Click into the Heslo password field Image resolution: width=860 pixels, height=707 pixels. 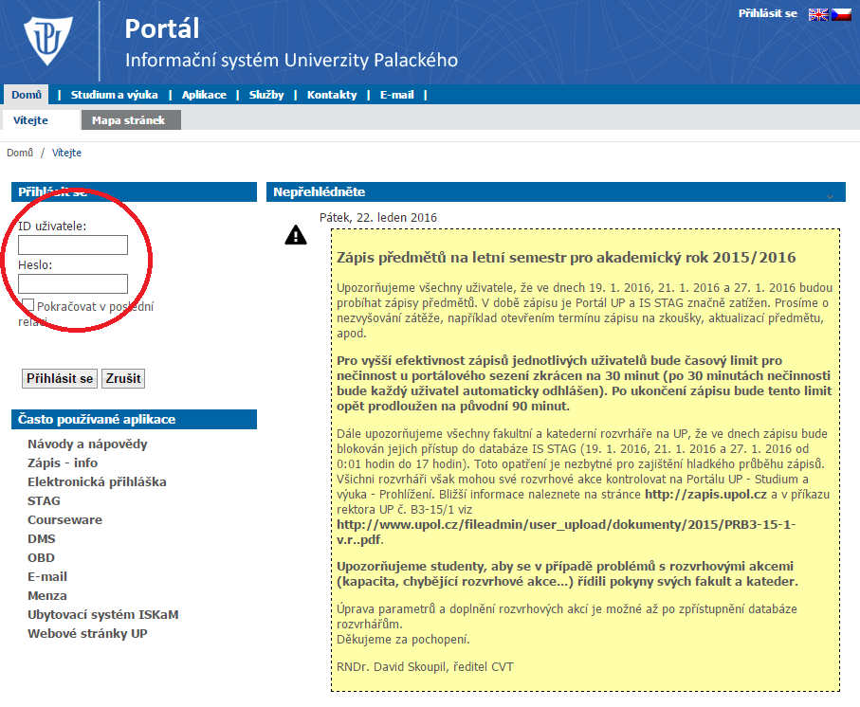click(73, 283)
